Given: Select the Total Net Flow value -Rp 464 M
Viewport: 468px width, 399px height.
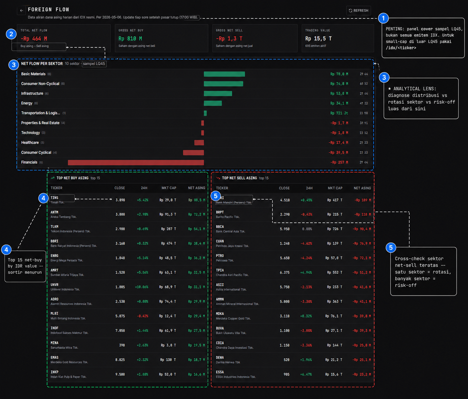Looking at the screenshot, I should tap(34, 39).
